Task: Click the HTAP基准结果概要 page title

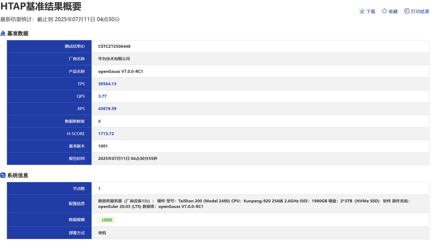Action: (x=41, y=6)
